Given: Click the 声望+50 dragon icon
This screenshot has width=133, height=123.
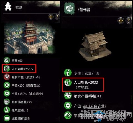Looking at the screenshot, I should 7,60.
